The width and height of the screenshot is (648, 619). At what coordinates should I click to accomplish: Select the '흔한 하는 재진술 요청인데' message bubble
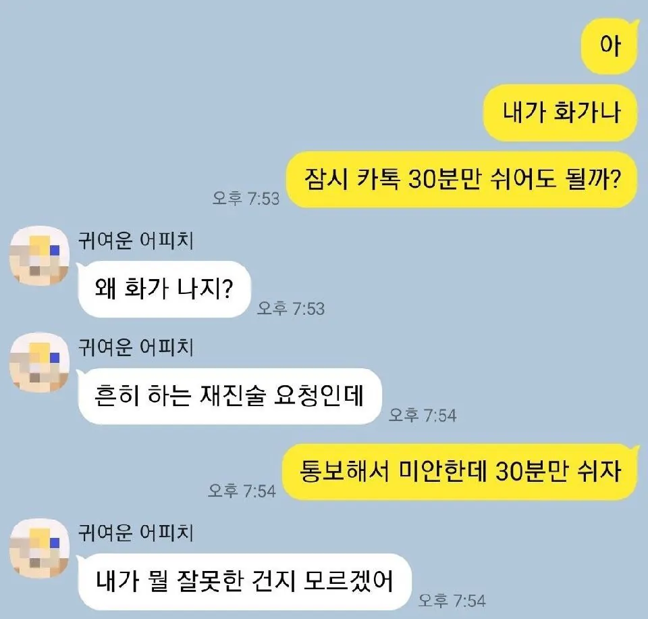(230, 396)
